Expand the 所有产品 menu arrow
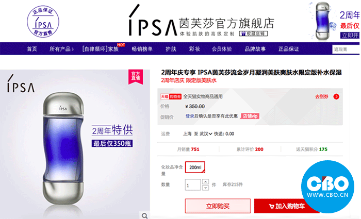Screen dimensions: 361x219 pos(73,49)
